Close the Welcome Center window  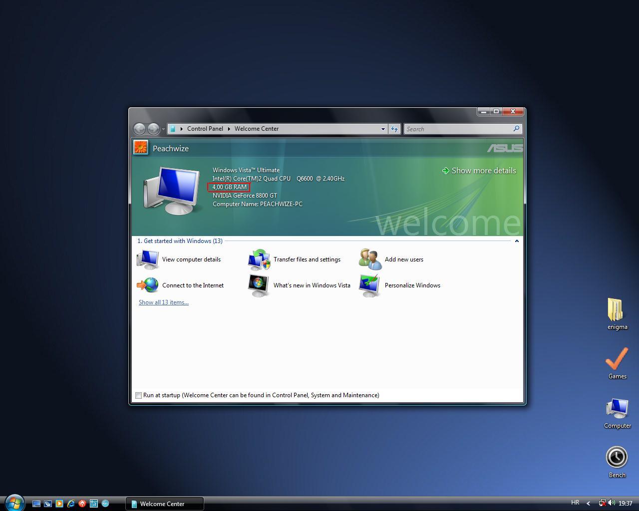coord(513,111)
